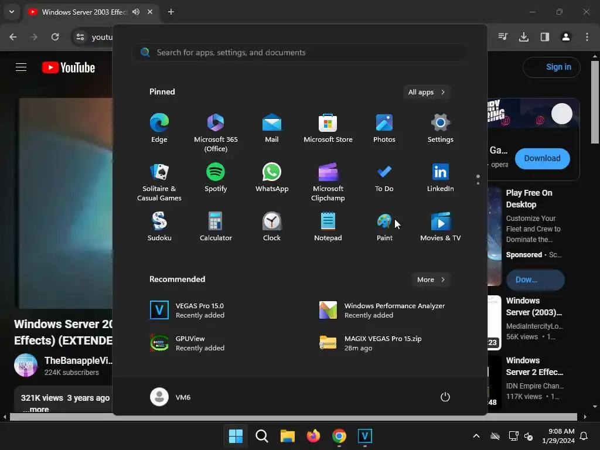Open Windows Server (2003) suggested video

pos(534,306)
